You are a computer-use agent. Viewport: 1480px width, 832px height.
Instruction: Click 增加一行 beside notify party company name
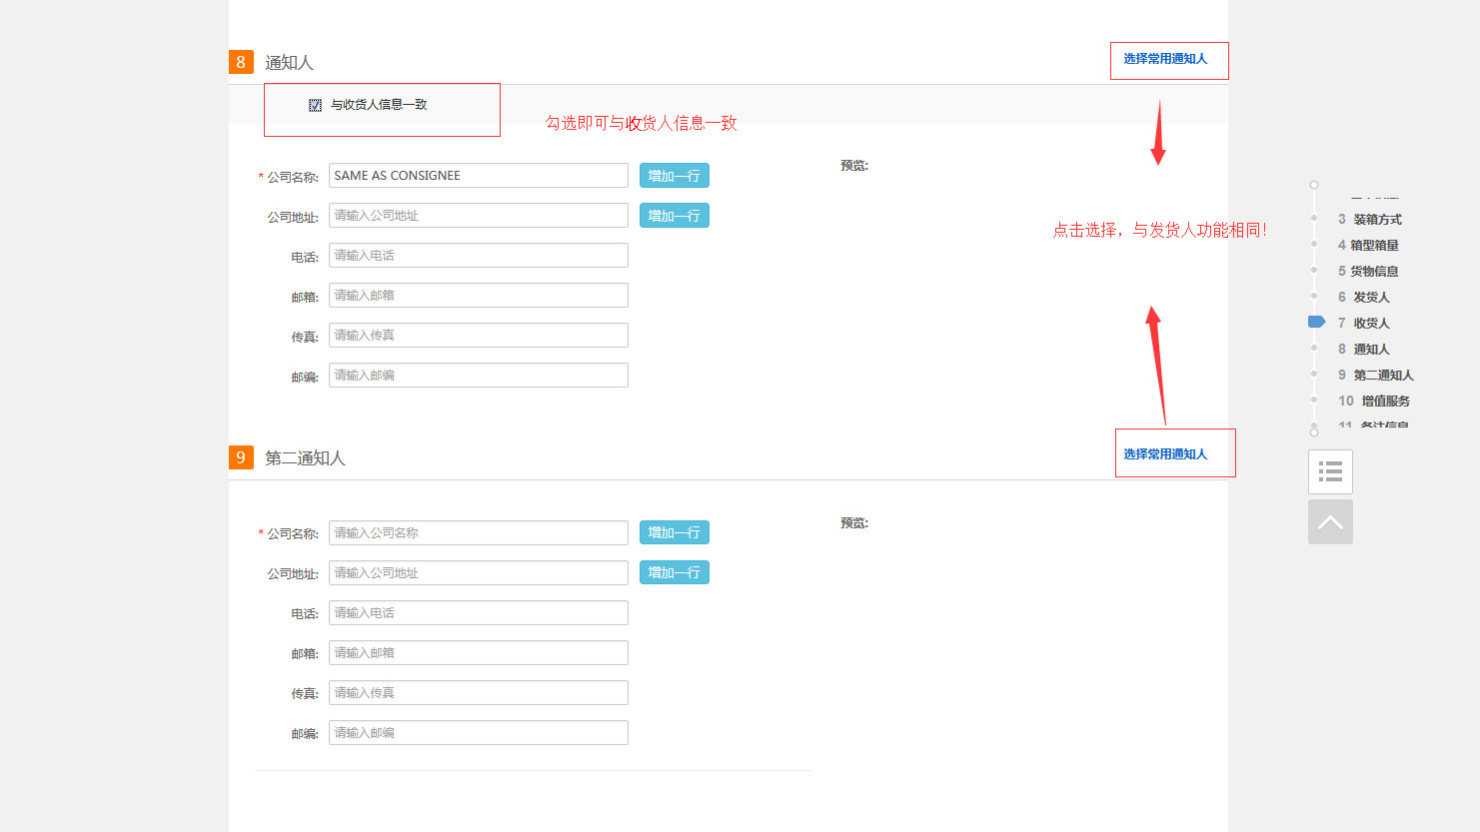tap(674, 176)
